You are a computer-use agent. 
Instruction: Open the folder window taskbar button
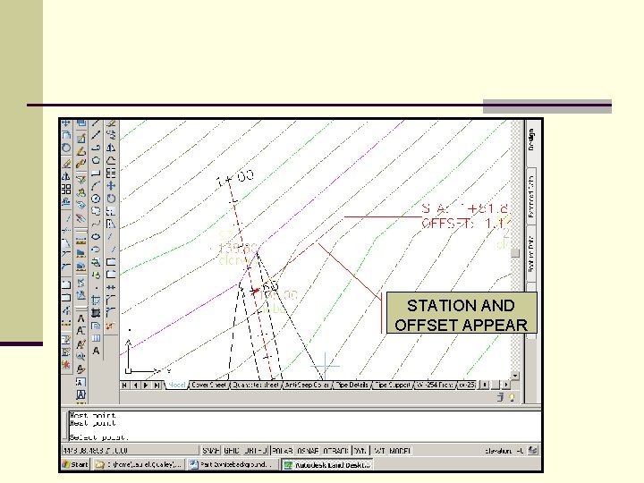[140, 464]
